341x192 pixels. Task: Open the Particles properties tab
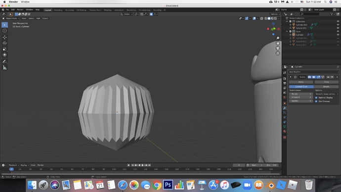pyautogui.click(x=285, y=113)
